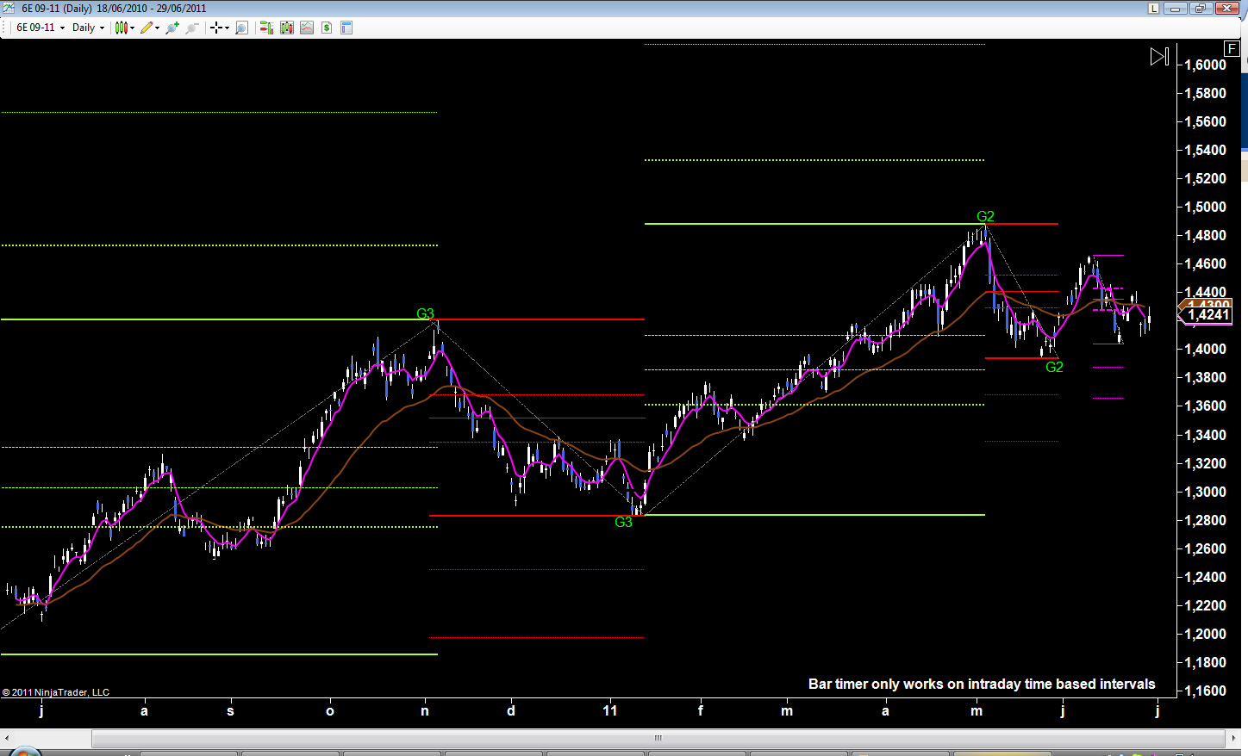
Task: Open the chart style candlestick icon
Action: (x=122, y=28)
